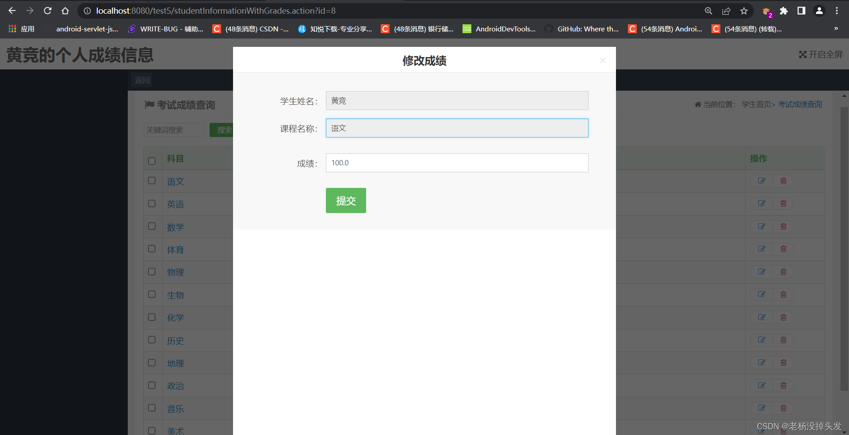Tick the checkbox for the 数学 row
The height and width of the screenshot is (435, 849).
pyautogui.click(x=152, y=226)
